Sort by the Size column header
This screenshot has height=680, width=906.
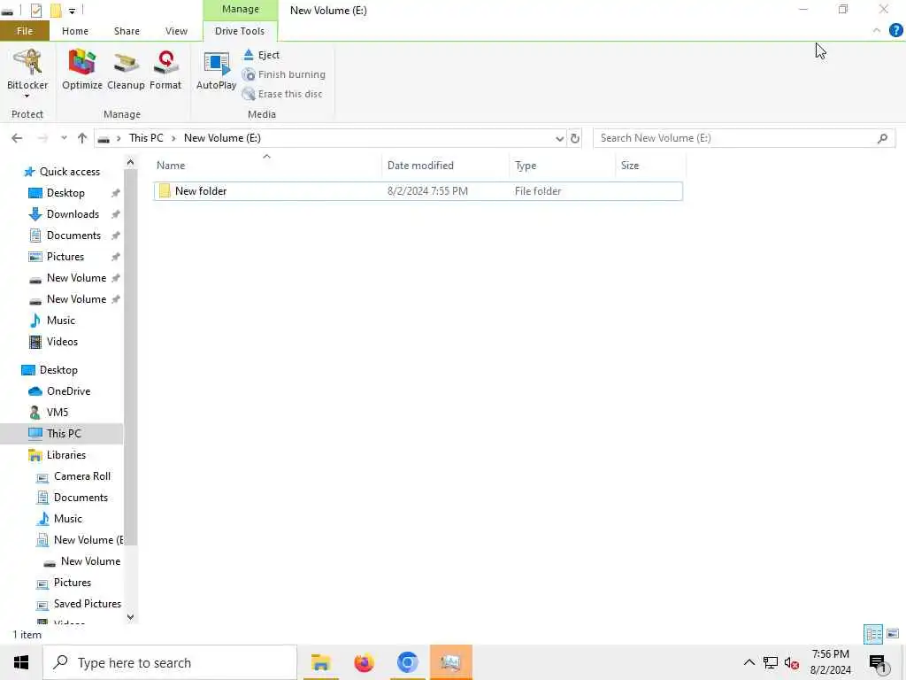650,166
